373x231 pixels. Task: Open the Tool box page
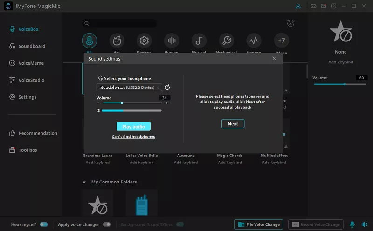click(23, 150)
